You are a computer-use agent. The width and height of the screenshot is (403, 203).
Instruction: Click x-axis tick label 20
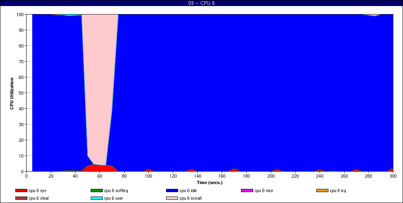point(51,176)
